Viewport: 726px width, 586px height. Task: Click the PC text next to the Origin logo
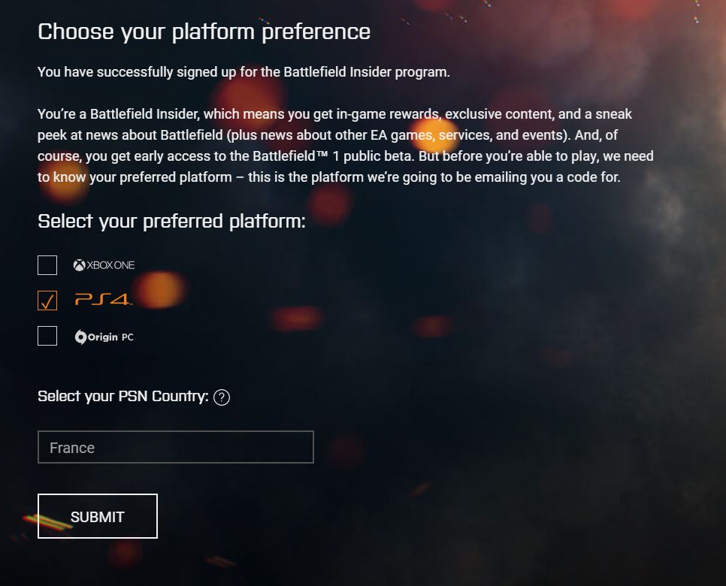(x=129, y=337)
